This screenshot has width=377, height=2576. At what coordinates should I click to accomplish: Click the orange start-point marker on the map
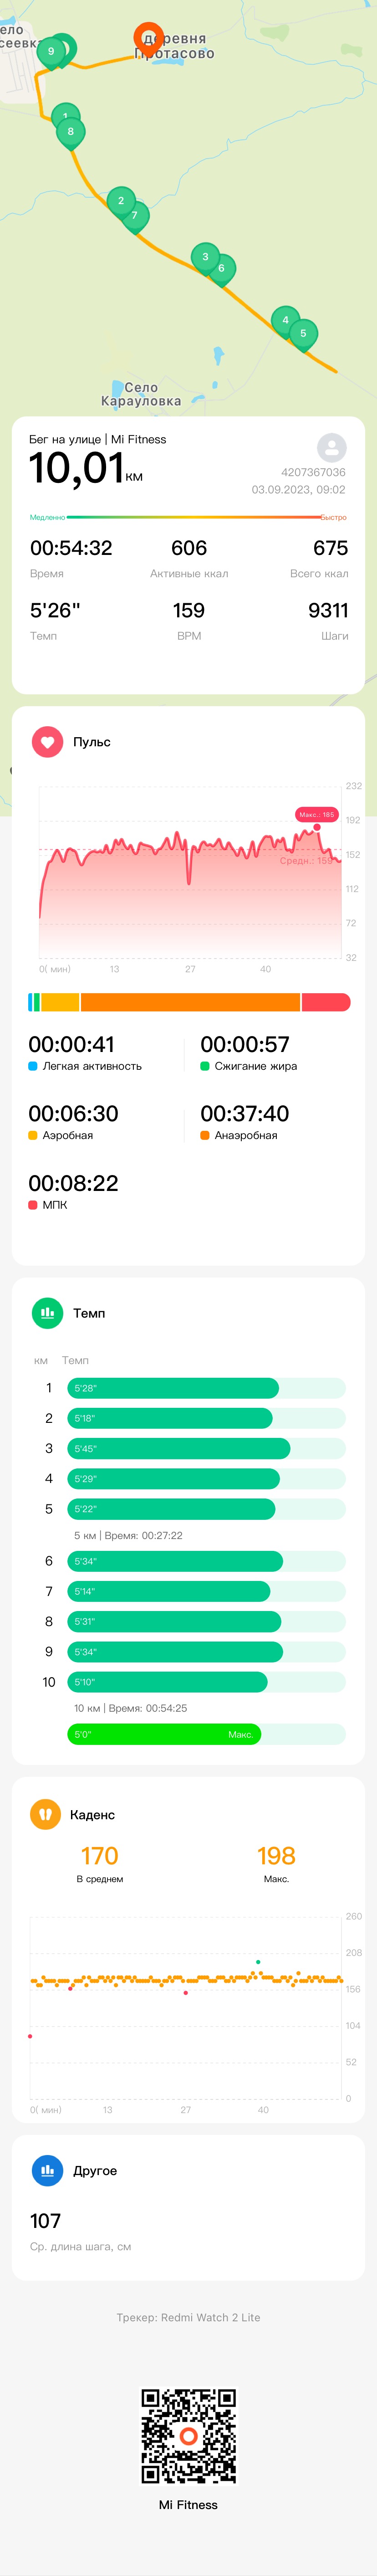pyautogui.click(x=148, y=37)
